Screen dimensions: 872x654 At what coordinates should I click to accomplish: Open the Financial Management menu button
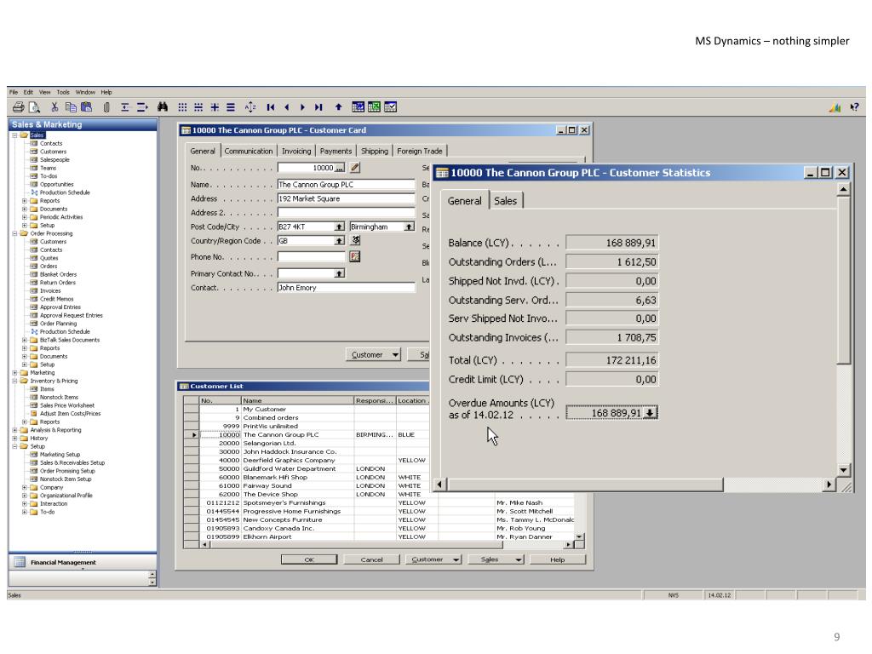pos(83,562)
